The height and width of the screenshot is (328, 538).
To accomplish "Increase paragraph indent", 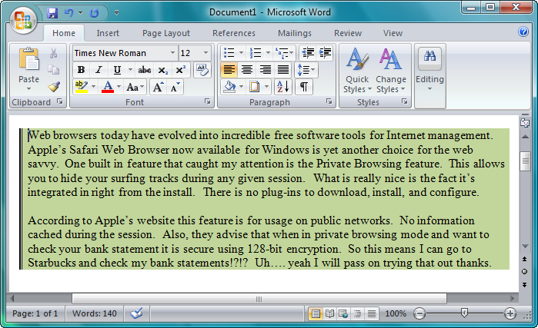I will pyautogui.click(x=325, y=53).
